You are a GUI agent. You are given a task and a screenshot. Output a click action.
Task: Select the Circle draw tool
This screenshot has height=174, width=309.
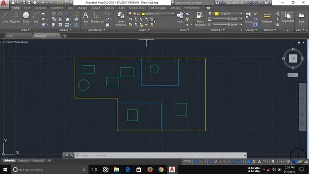[x=26, y=17]
